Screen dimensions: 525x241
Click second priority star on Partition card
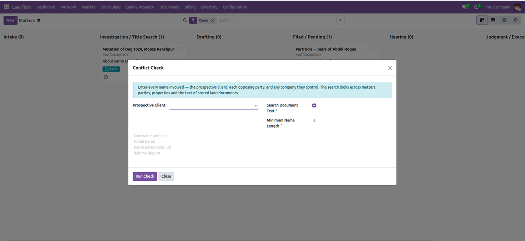[x=376, y=49]
